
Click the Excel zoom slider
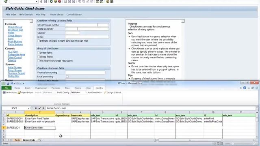click(243, 144)
